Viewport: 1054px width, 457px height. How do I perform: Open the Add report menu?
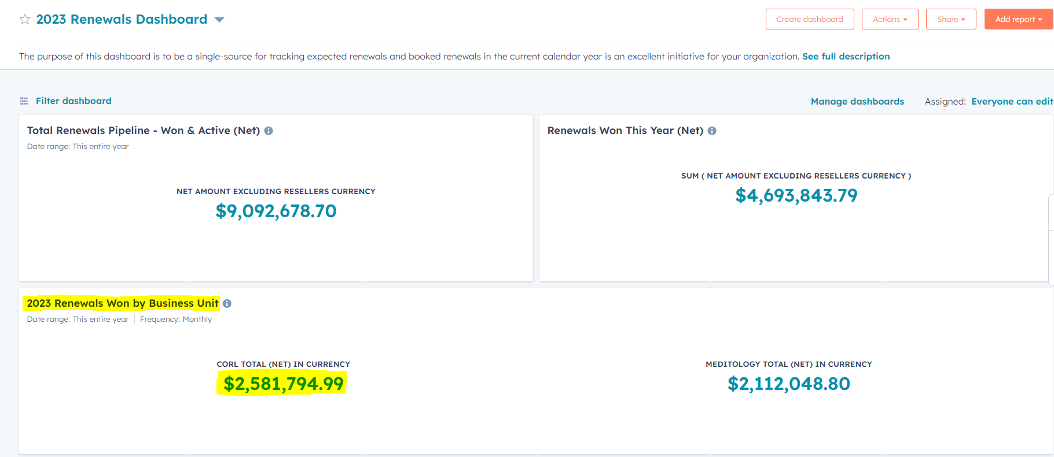tap(1018, 19)
